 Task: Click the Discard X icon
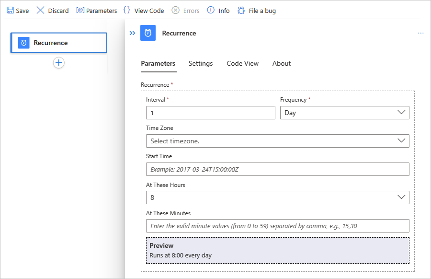coord(41,11)
